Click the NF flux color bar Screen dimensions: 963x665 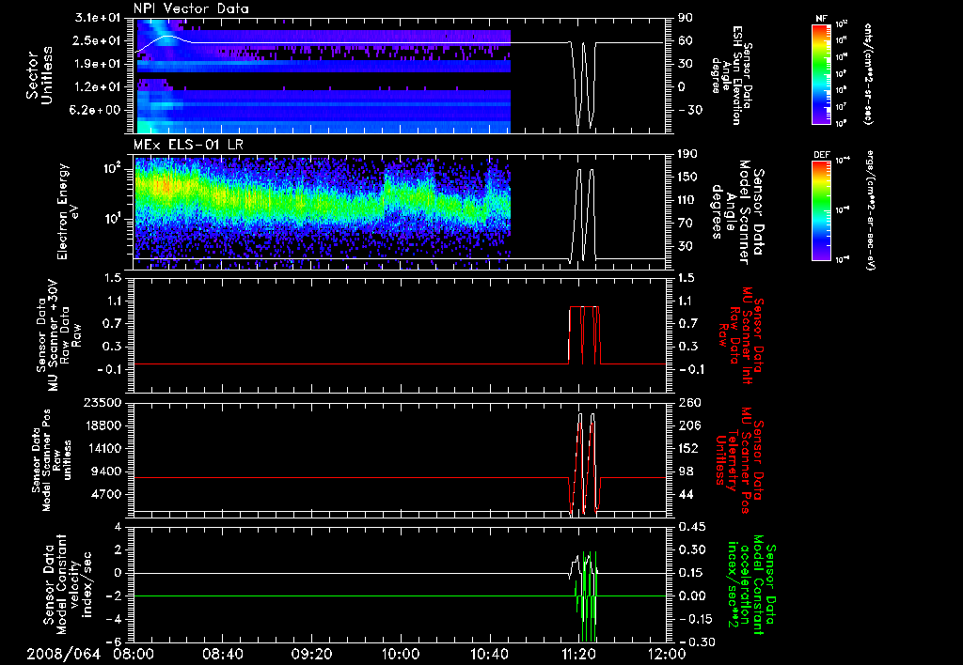pos(822,74)
